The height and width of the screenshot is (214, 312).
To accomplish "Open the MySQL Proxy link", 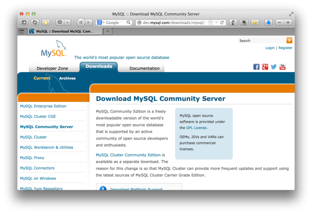I will 32,158.
